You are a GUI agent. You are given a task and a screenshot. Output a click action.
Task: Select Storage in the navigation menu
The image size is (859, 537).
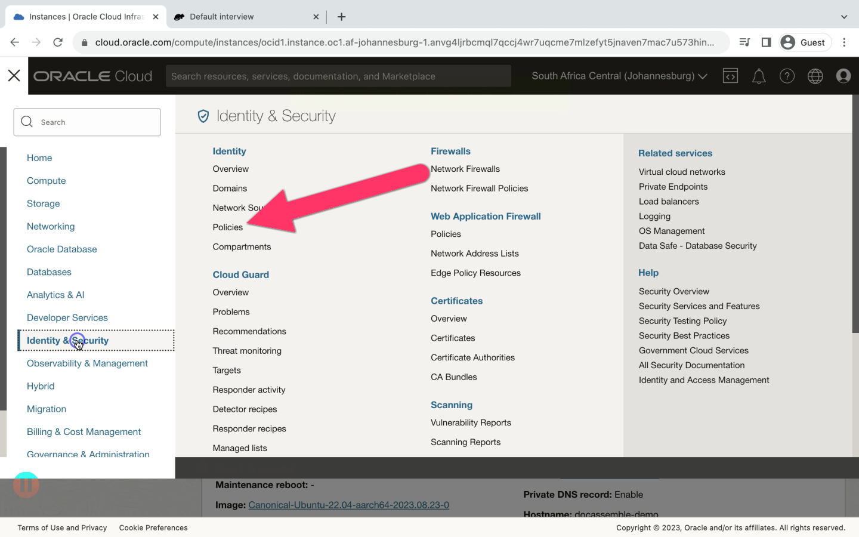pos(44,203)
